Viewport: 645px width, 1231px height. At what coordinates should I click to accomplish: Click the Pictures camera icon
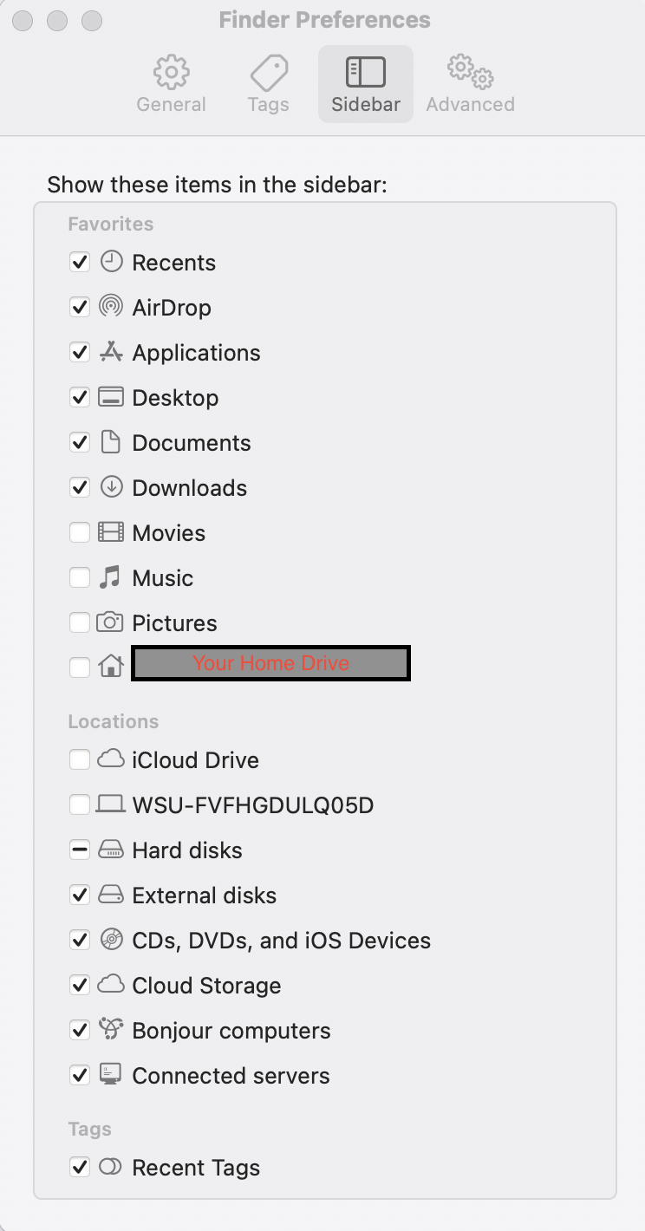[110, 622]
